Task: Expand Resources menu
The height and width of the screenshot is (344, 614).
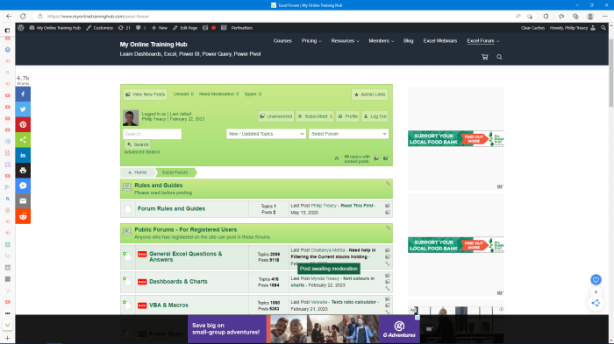Action: pyautogui.click(x=345, y=40)
